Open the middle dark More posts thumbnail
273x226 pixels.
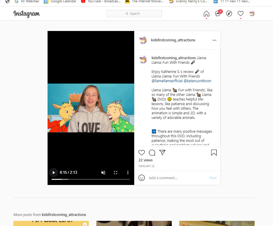click(x=134, y=223)
